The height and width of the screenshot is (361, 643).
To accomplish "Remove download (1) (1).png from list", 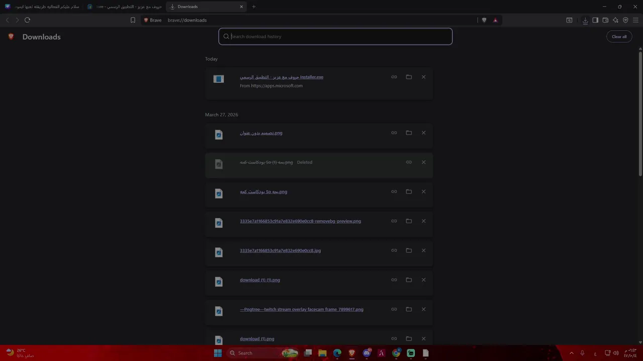I will pyautogui.click(x=423, y=280).
